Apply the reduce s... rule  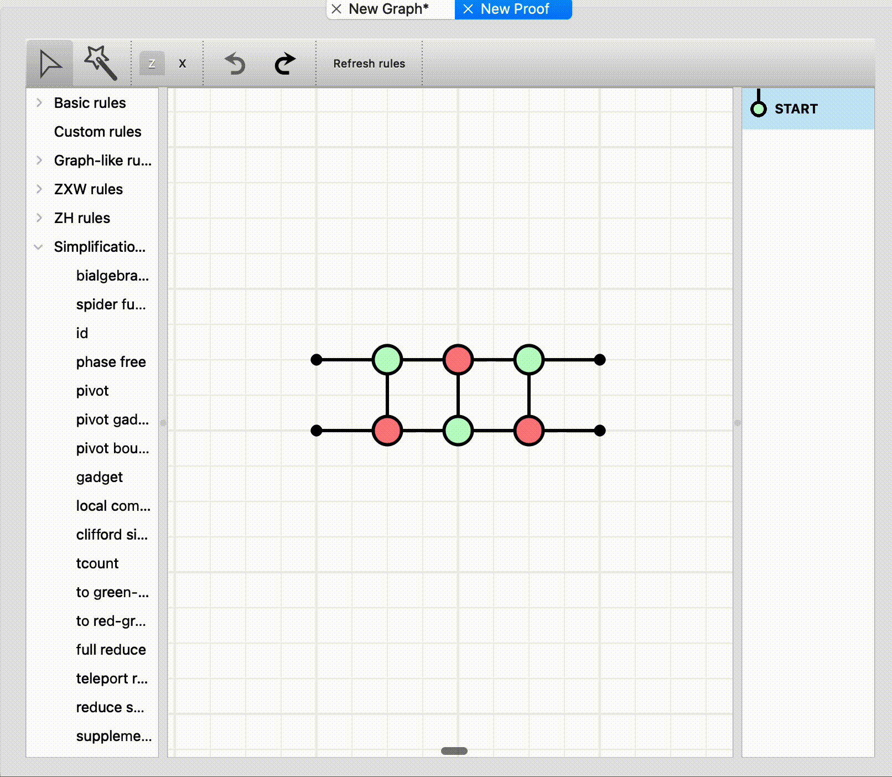110,707
